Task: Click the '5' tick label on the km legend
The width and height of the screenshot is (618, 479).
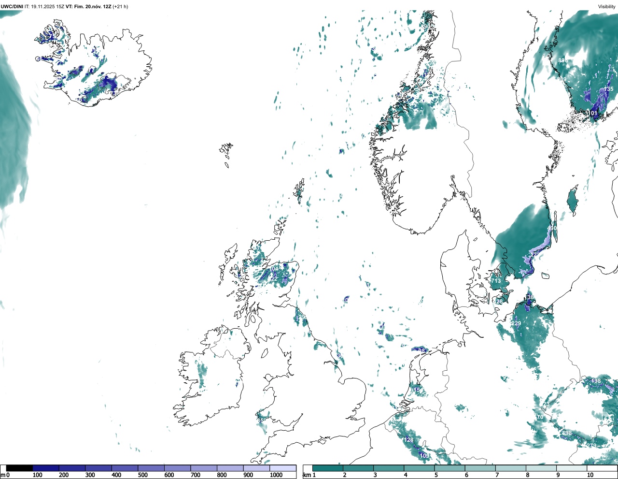Action: [436, 475]
